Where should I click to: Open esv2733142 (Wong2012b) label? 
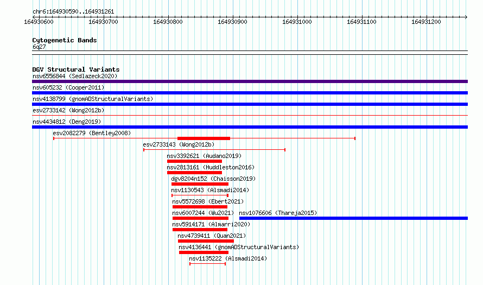(x=68, y=110)
